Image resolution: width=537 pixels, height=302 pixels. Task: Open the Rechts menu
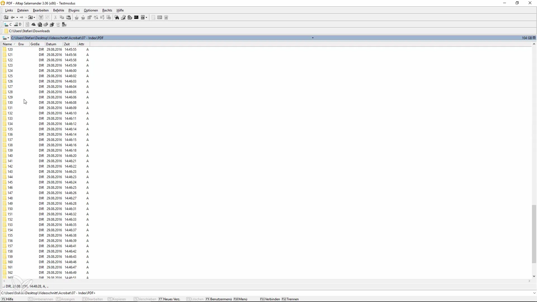107,10
